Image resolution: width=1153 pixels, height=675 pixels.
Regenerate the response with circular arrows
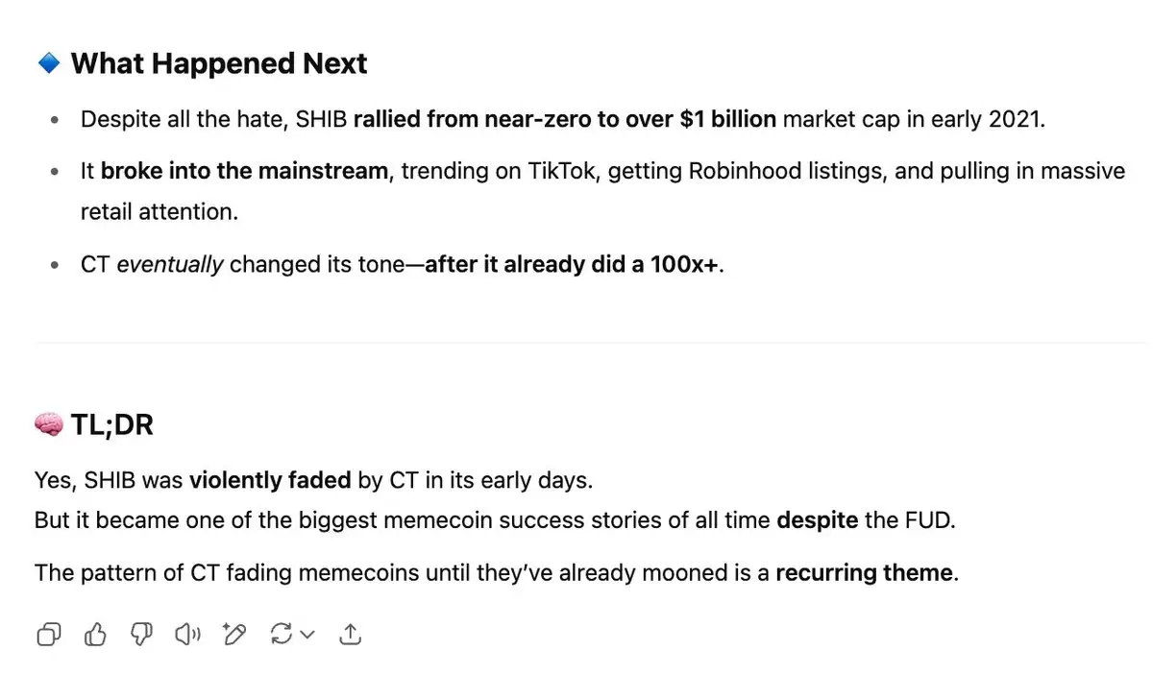tap(282, 634)
